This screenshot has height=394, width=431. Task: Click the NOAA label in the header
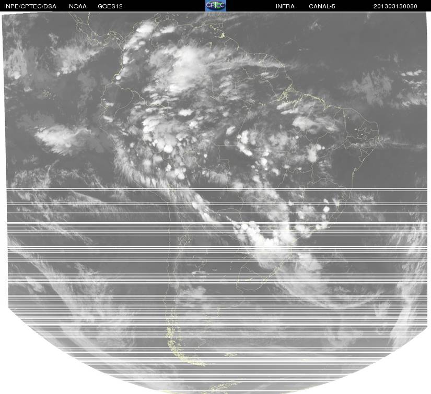[x=78, y=6]
